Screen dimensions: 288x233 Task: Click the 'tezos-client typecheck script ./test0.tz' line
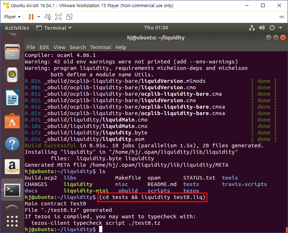tap(96, 223)
